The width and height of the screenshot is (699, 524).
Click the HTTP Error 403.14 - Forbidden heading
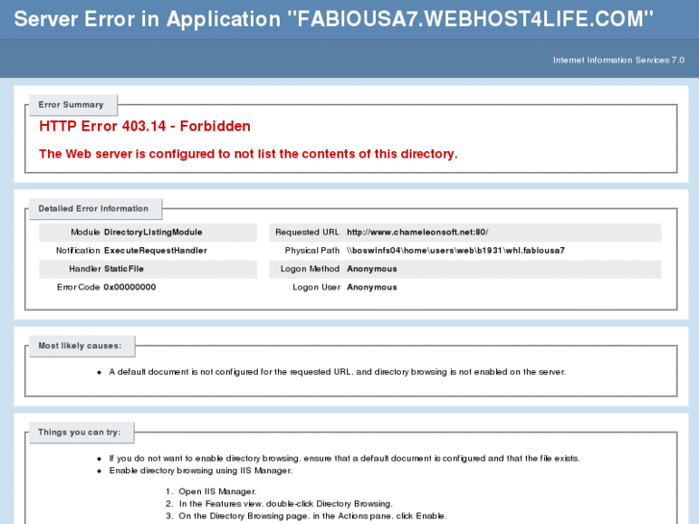145,126
